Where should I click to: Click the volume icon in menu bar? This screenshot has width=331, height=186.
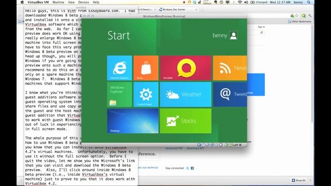pos(246,2)
